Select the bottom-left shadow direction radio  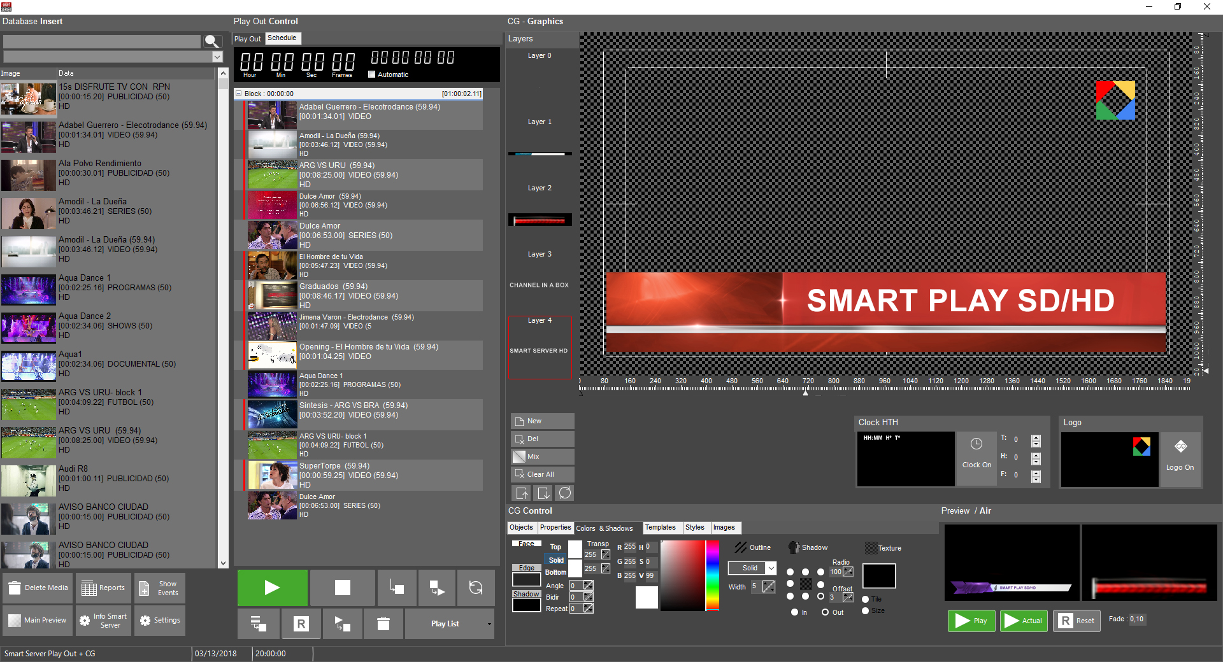point(790,596)
